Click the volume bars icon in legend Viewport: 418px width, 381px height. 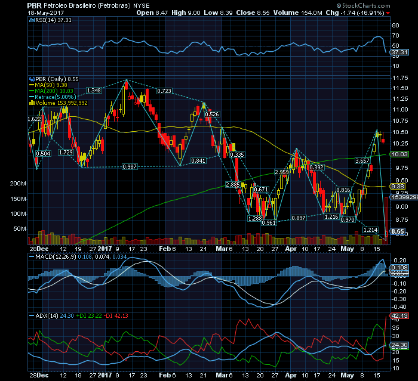click(32, 103)
